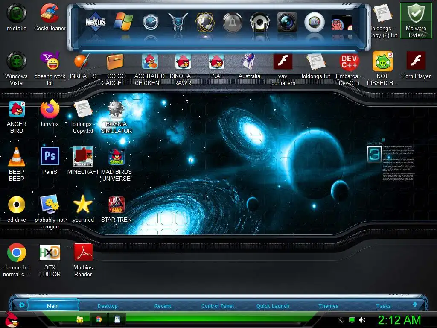Click the Windows flag dock icon
The width and height of the screenshot is (437, 328).
[x=123, y=21]
